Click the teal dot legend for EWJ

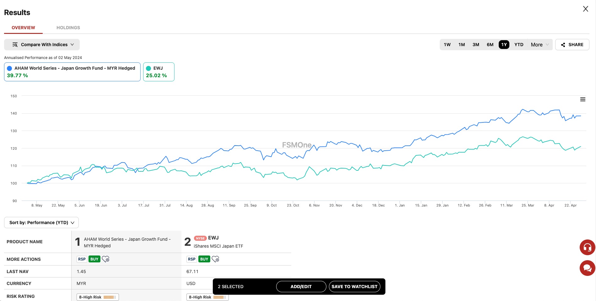click(x=148, y=68)
